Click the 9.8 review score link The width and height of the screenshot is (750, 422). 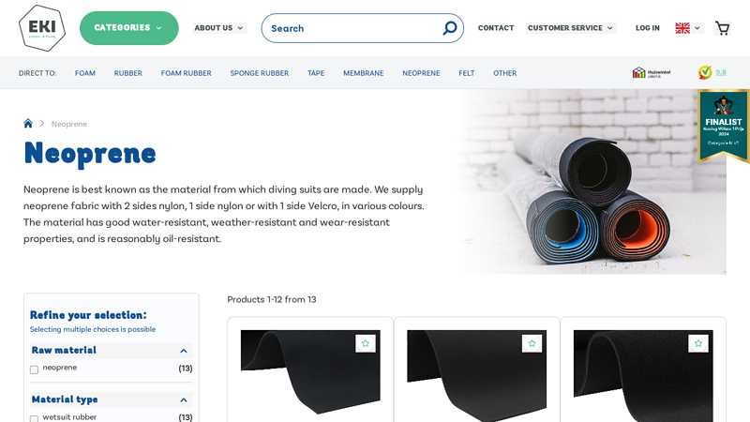721,73
